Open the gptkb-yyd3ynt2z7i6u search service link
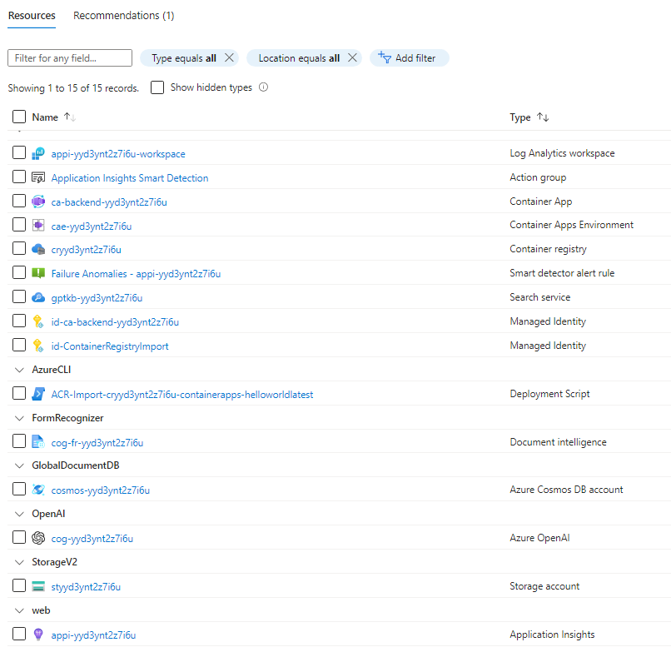The image size is (671, 652). [x=97, y=298]
